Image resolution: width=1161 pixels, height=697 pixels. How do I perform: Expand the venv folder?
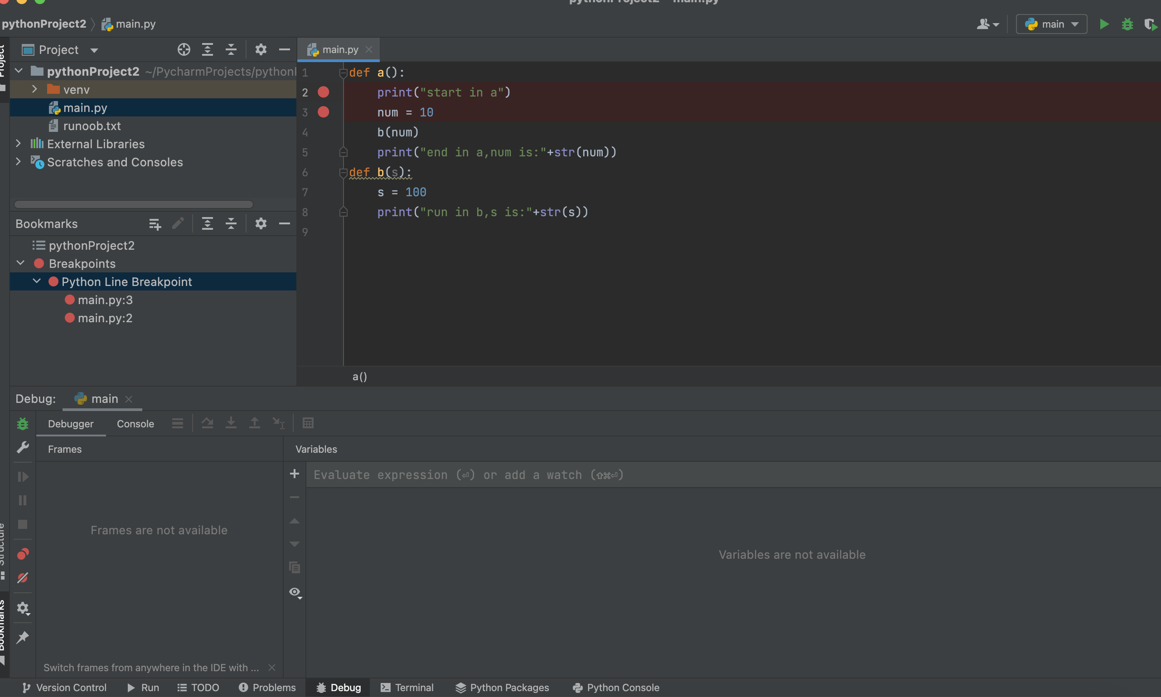click(34, 89)
